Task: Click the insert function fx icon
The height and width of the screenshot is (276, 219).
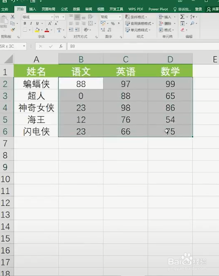Action: [x=61, y=46]
